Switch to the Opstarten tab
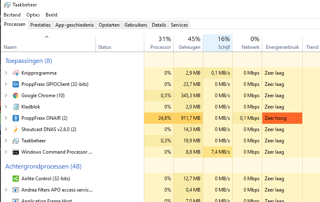320x202 pixels. click(x=109, y=25)
